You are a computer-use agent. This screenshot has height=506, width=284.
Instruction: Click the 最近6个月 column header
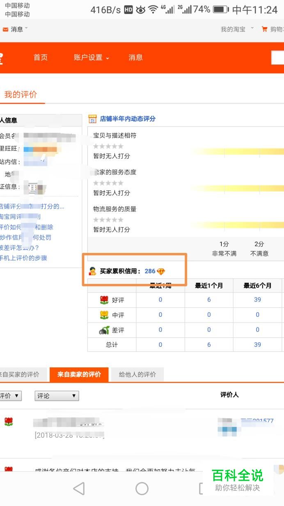pos(257,285)
